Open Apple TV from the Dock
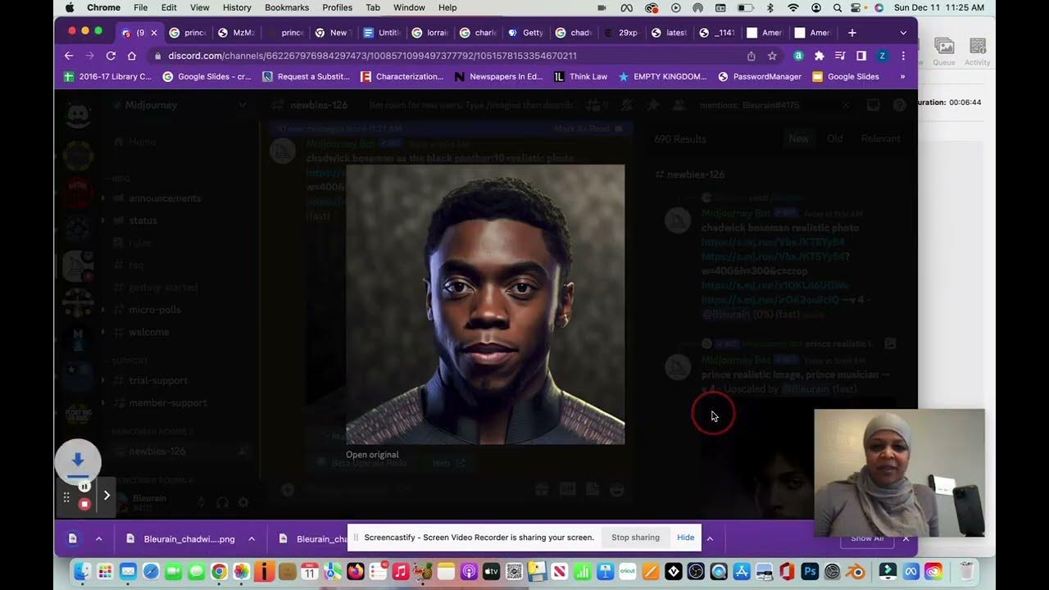This screenshot has height=590, width=1049. (x=492, y=571)
